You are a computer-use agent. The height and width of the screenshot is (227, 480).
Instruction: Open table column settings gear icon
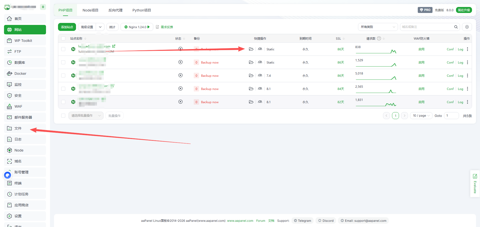[467, 27]
